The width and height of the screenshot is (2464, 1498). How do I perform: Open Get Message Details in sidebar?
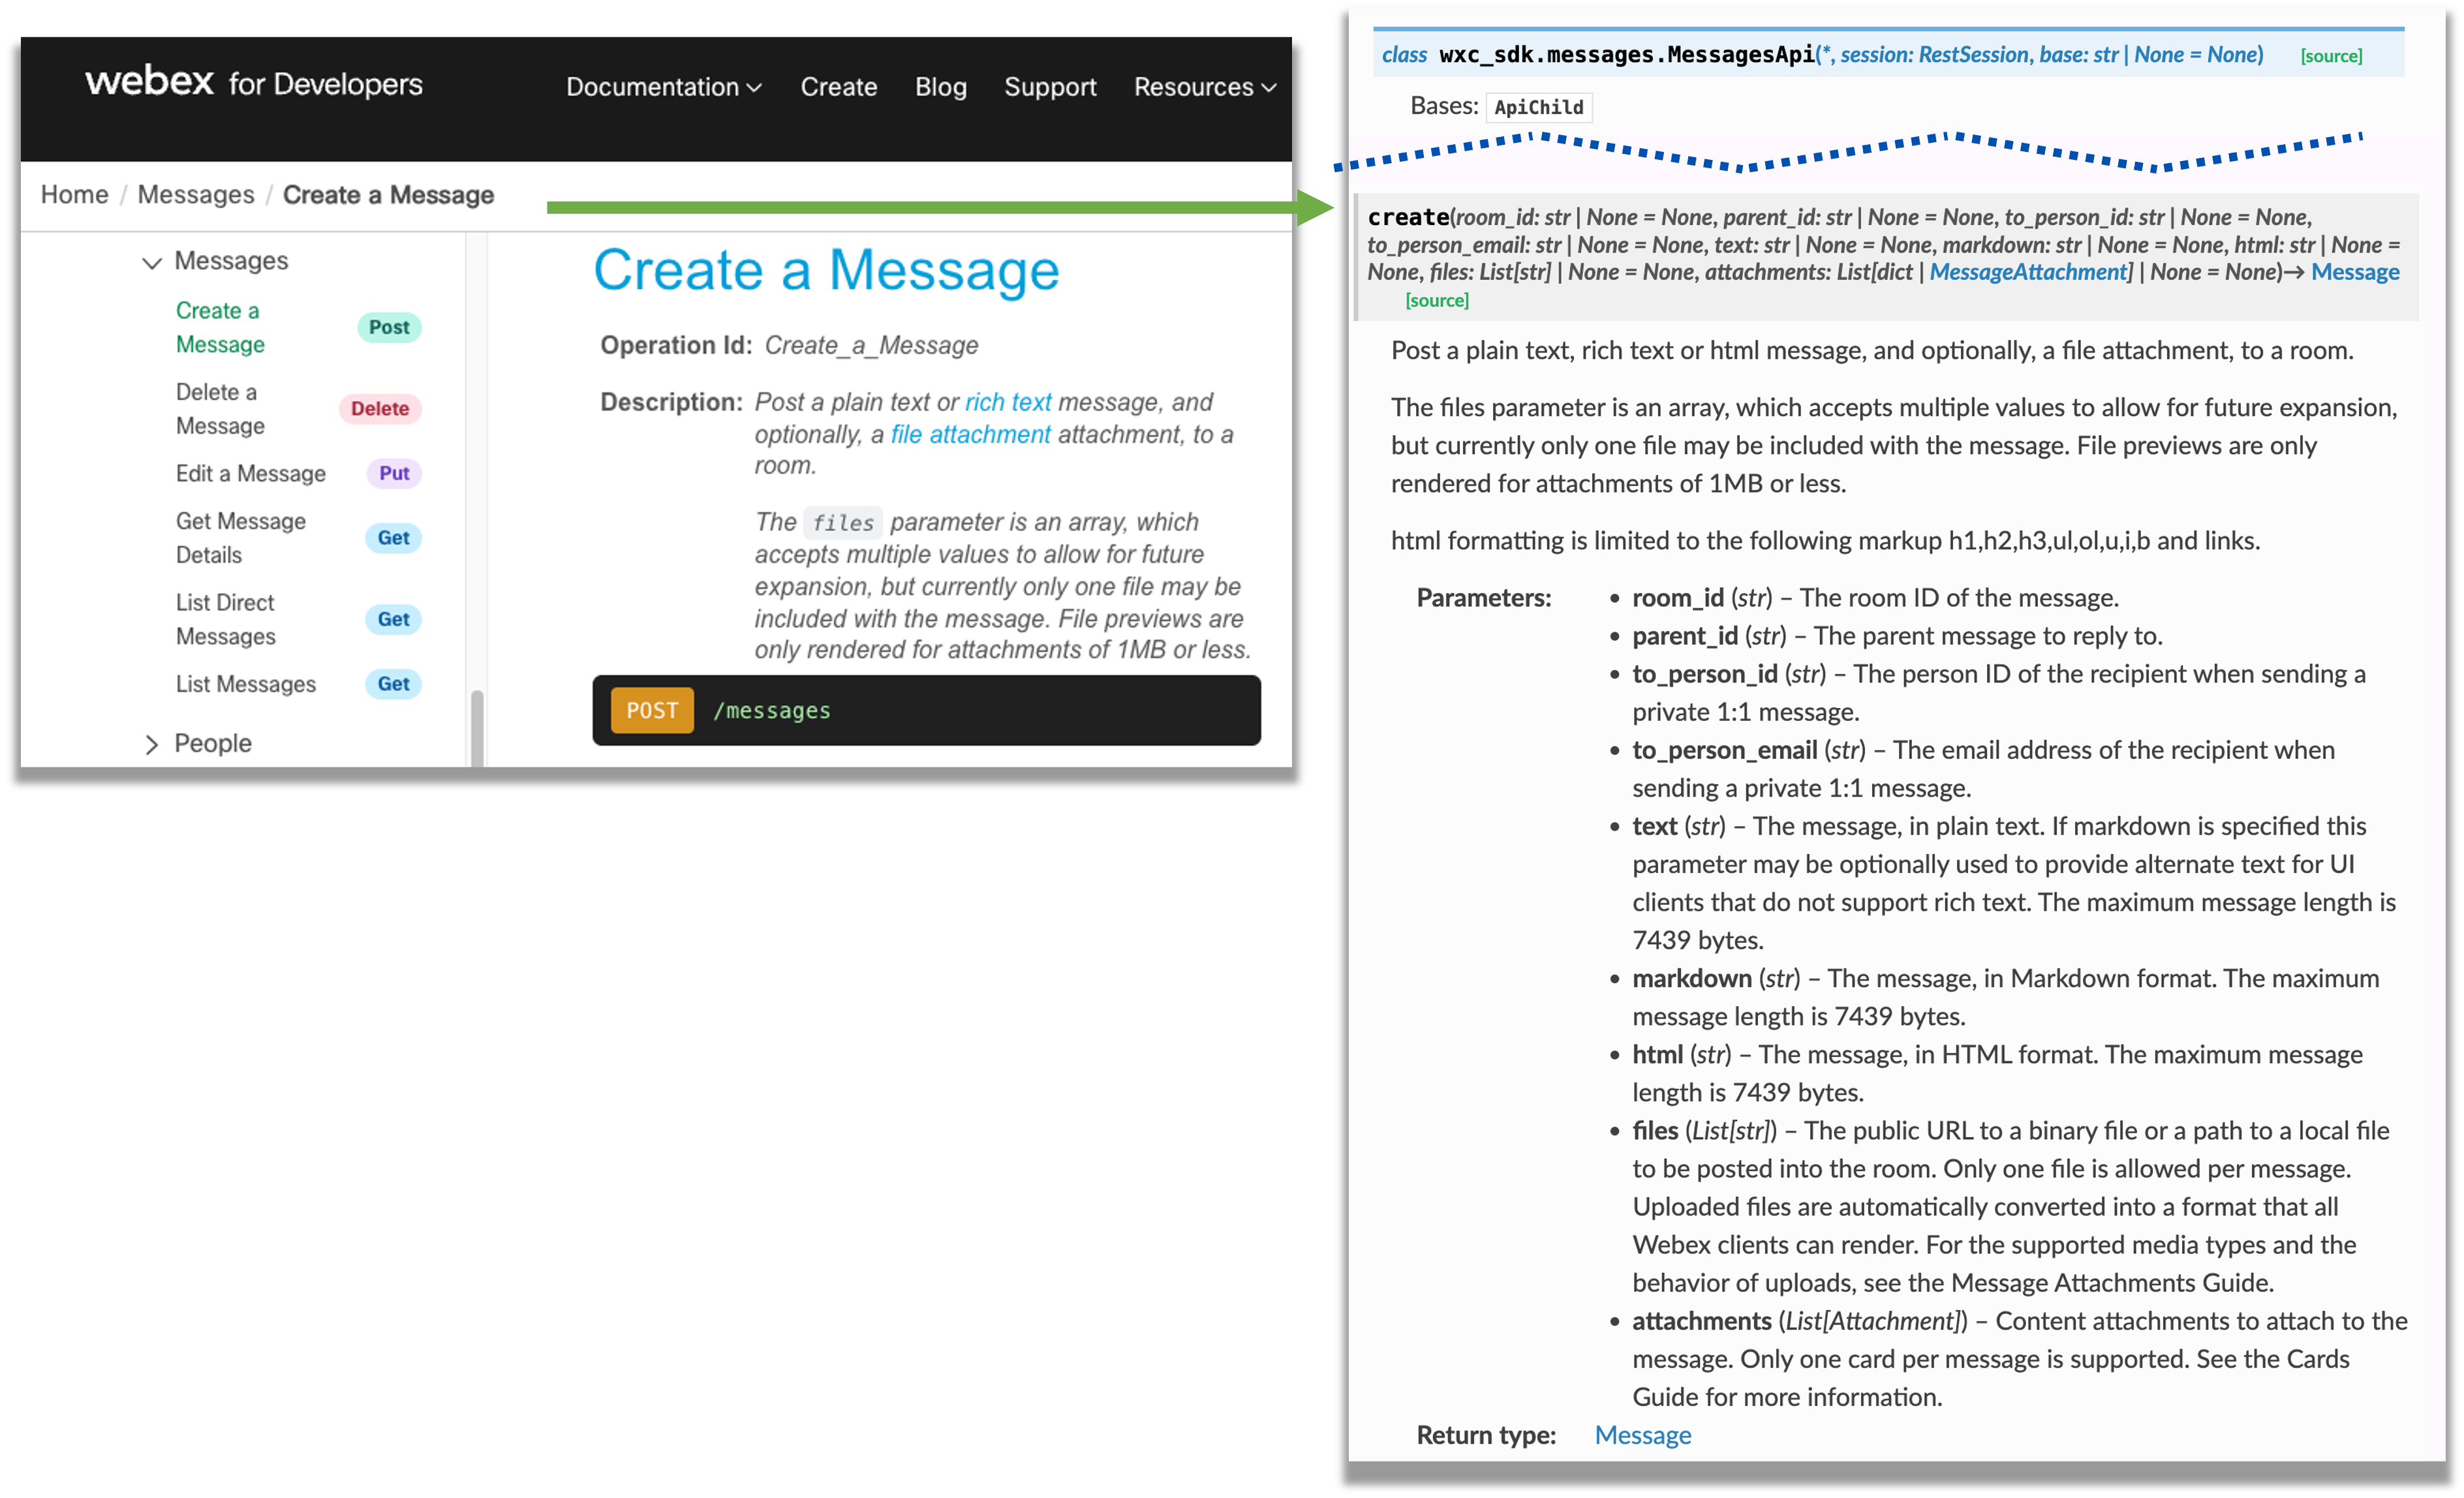coord(240,538)
